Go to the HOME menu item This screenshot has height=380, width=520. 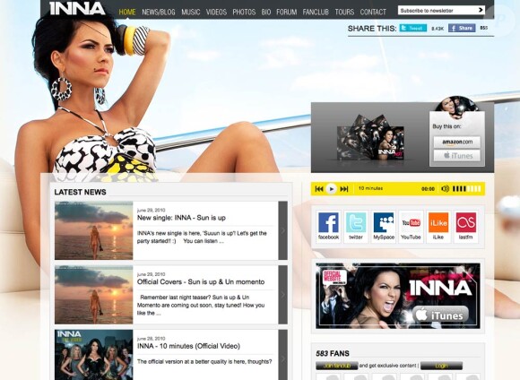(127, 13)
